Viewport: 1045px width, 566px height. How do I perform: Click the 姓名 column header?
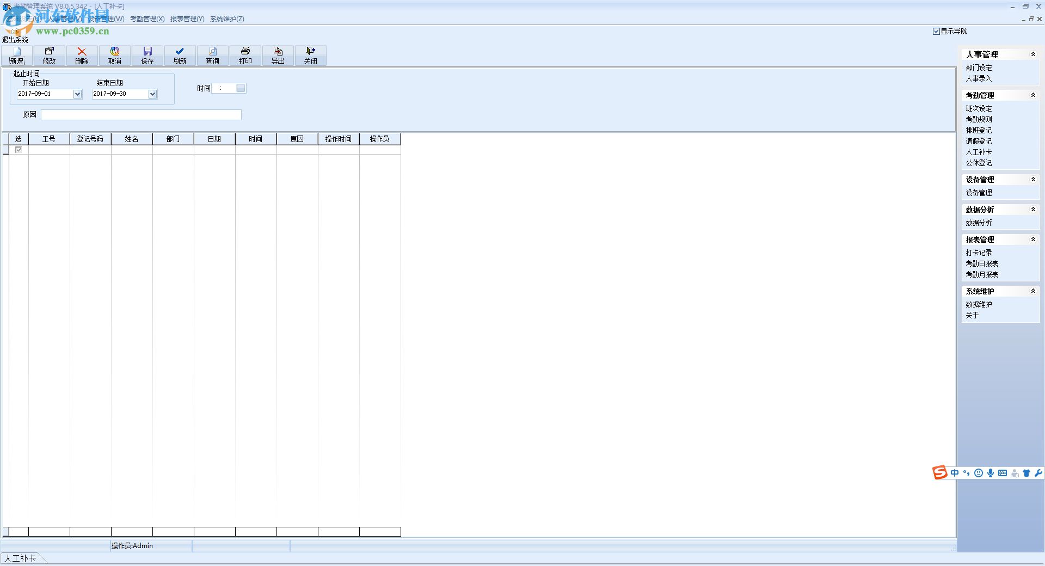[x=132, y=139]
